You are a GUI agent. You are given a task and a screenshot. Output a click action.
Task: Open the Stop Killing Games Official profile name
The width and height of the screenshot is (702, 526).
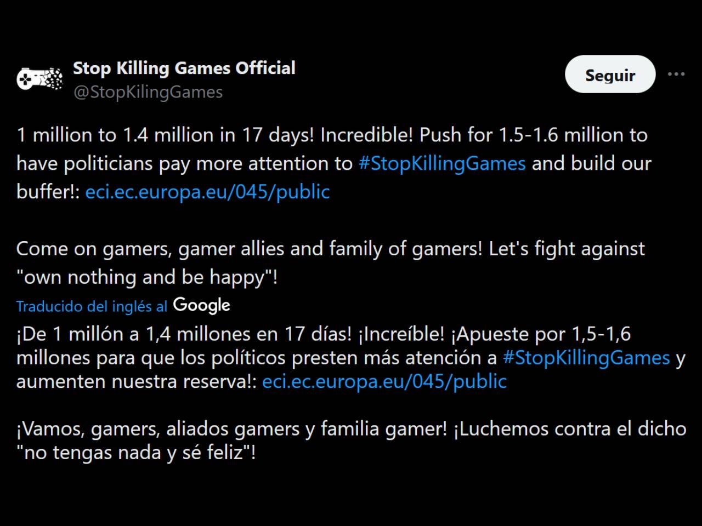point(184,68)
